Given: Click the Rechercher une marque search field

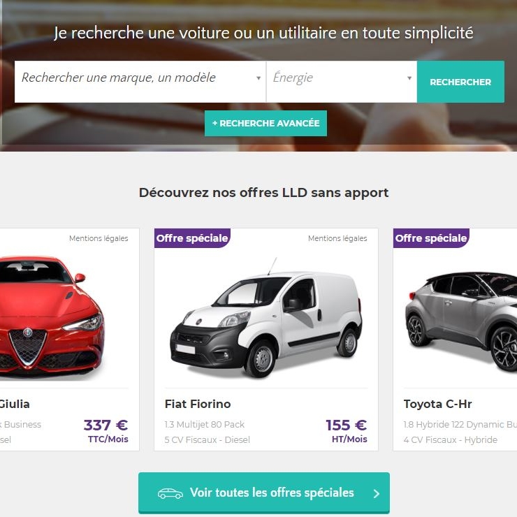Looking at the screenshot, I should point(140,82).
